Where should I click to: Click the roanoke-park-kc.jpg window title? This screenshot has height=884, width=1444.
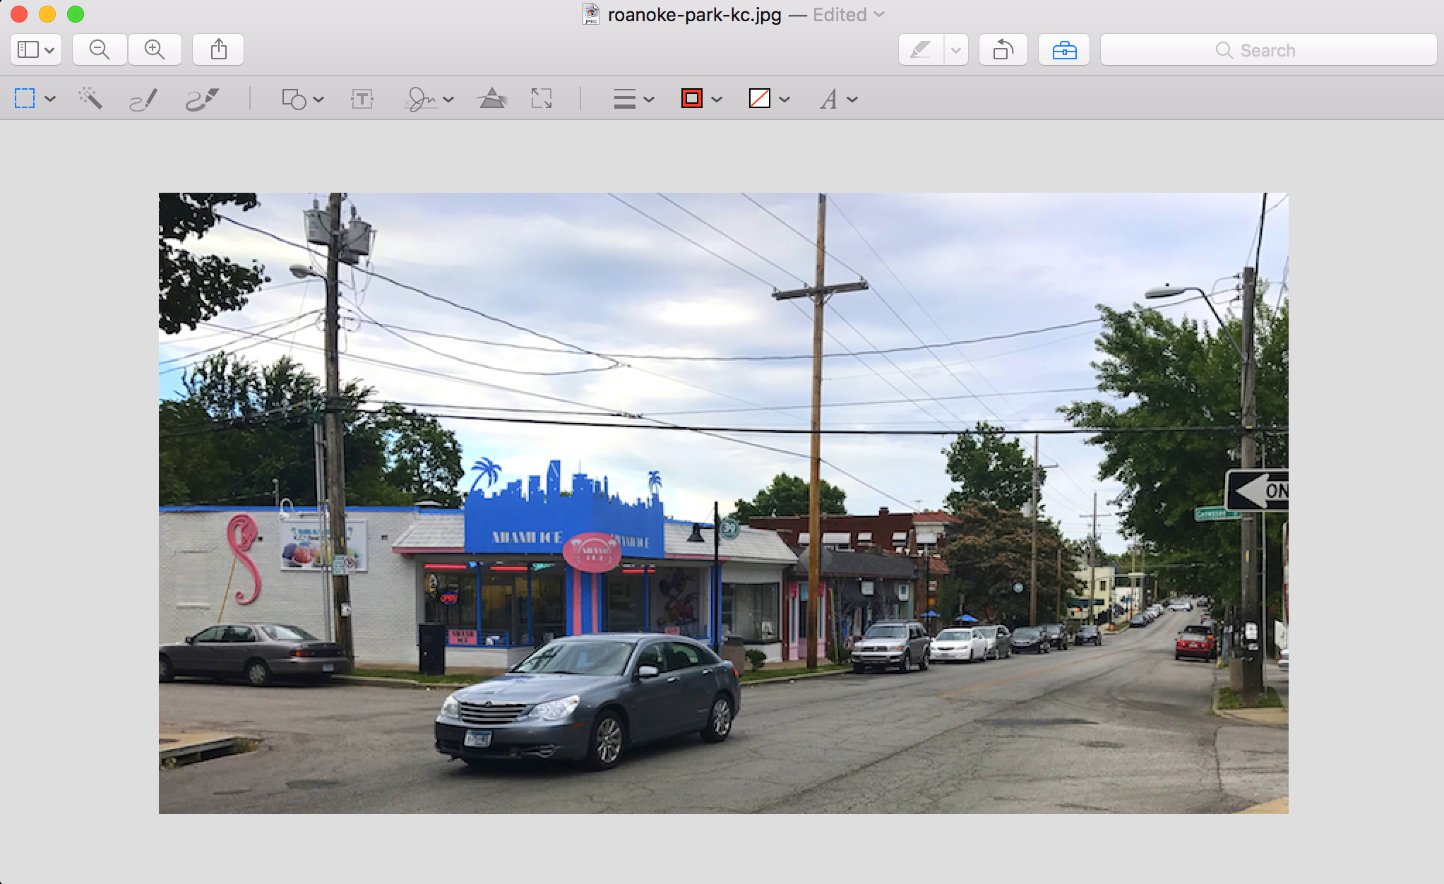click(x=694, y=15)
